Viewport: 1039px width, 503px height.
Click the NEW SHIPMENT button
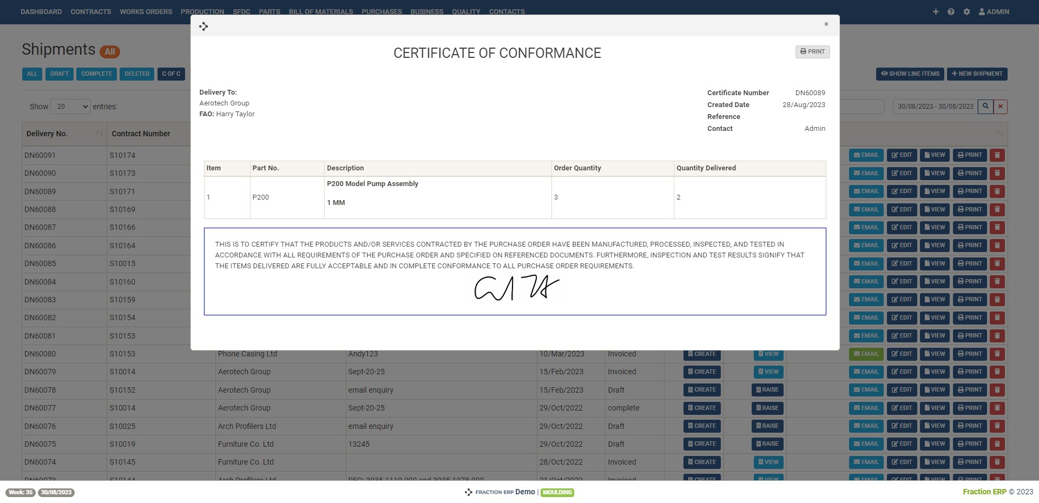tap(977, 74)
